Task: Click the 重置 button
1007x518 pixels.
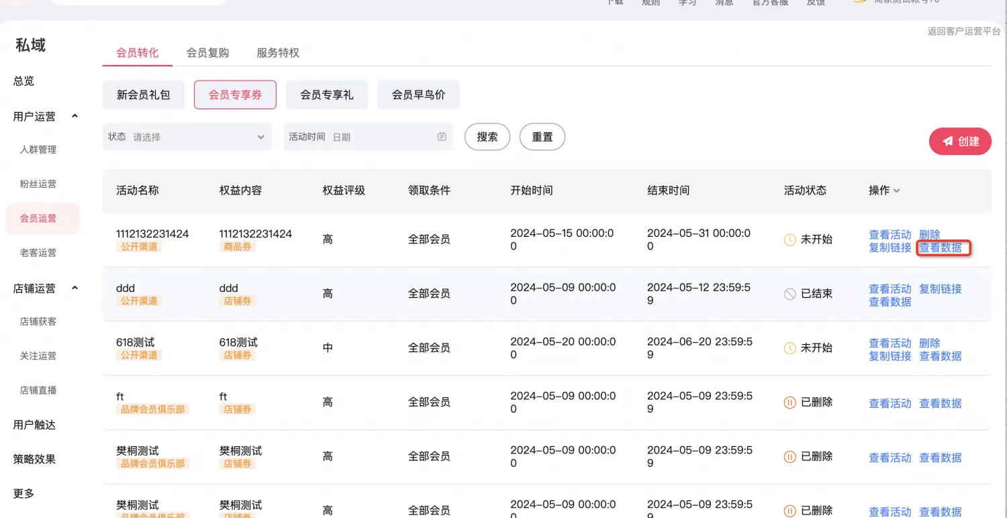Action: click(x=542, y=137)
